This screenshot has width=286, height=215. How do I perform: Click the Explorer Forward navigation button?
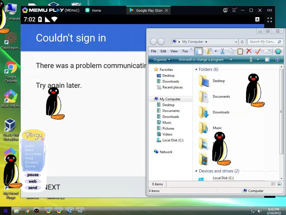click(x=161, y=42)
